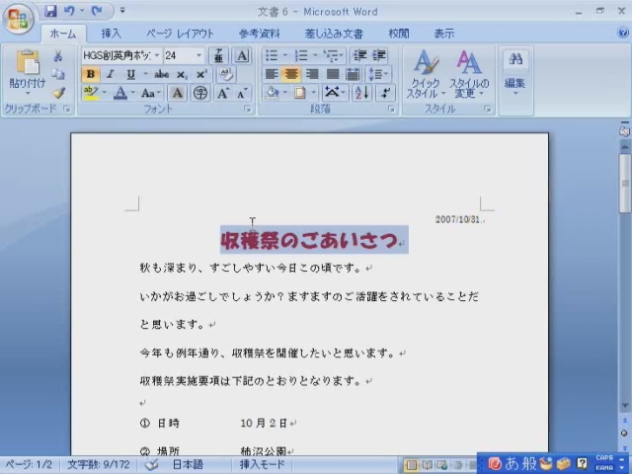The width and height of the screenshot is (632, 474).
Task: Click the 挿入モード status bar button
Action: coord(262,464)
